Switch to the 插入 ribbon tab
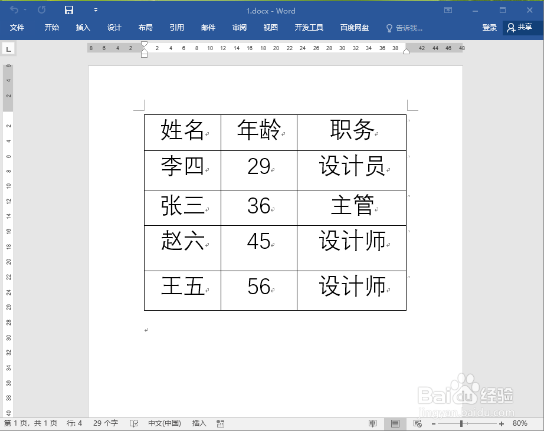This screenshot has height=431, width=544. [x=83, y=27]
